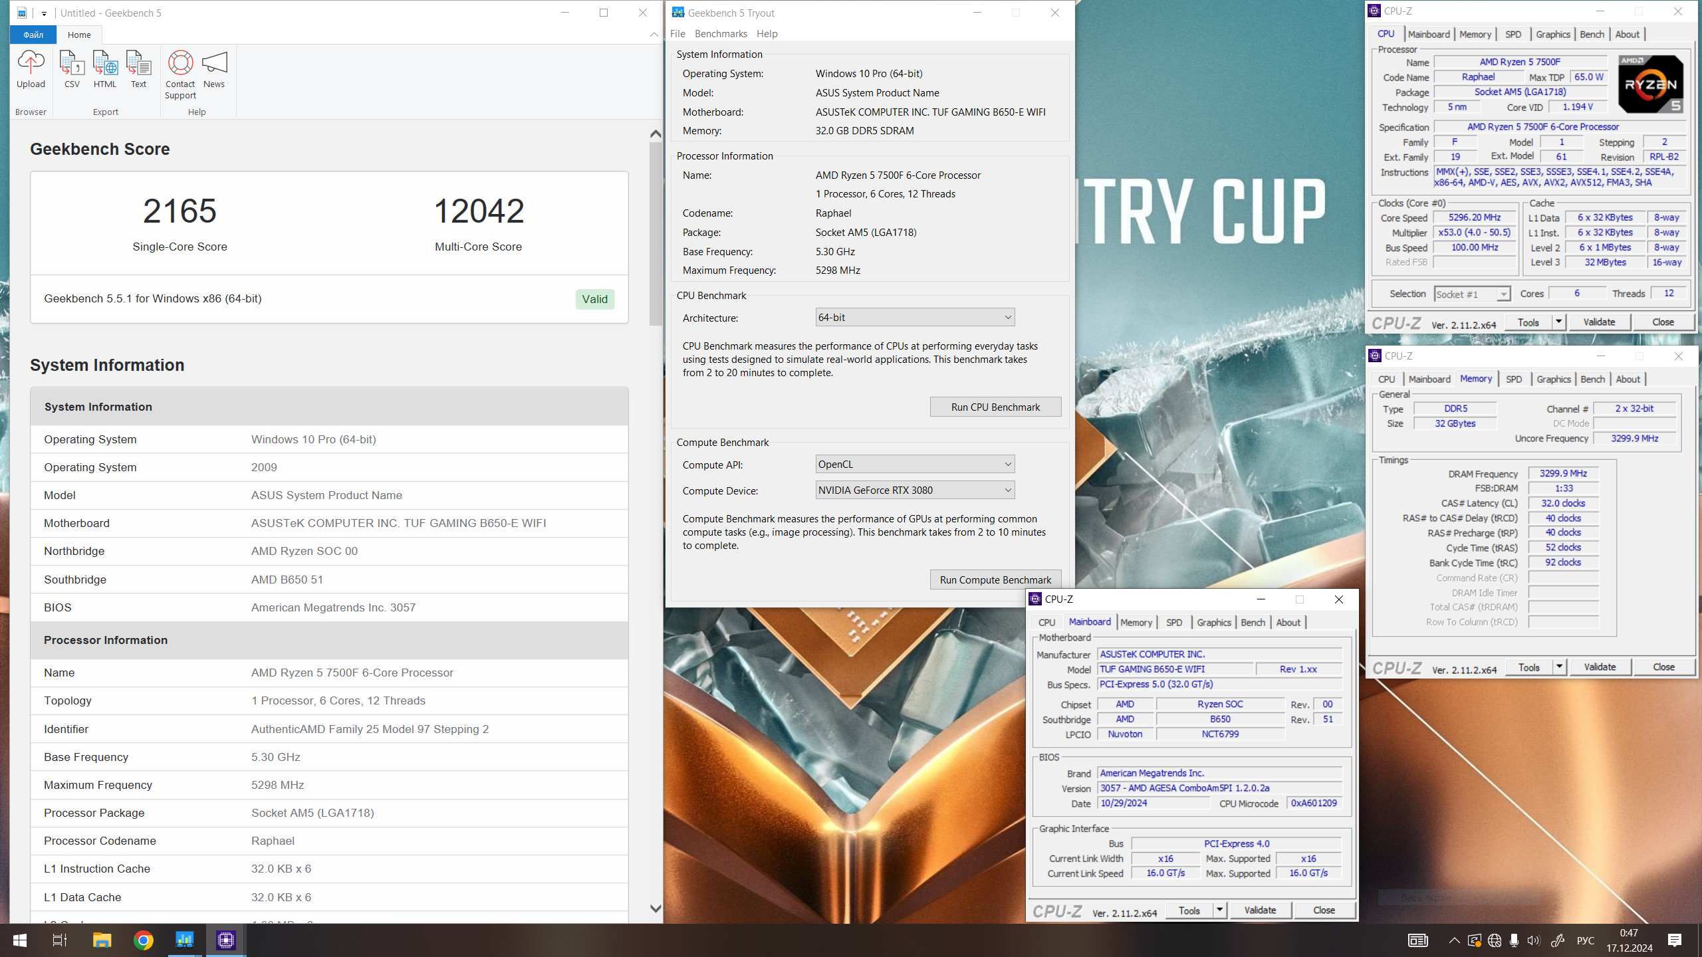The width and height of the screenshot is (1702, 957).
Task: Open SPD tab in top CPU-Z window
Action: (1513, 34)
